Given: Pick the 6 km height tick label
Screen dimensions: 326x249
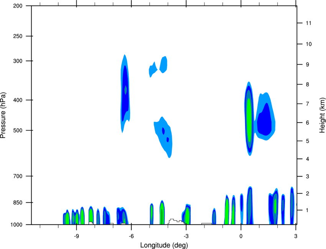Looking at the screenshot, I should [x=308, y=123].
